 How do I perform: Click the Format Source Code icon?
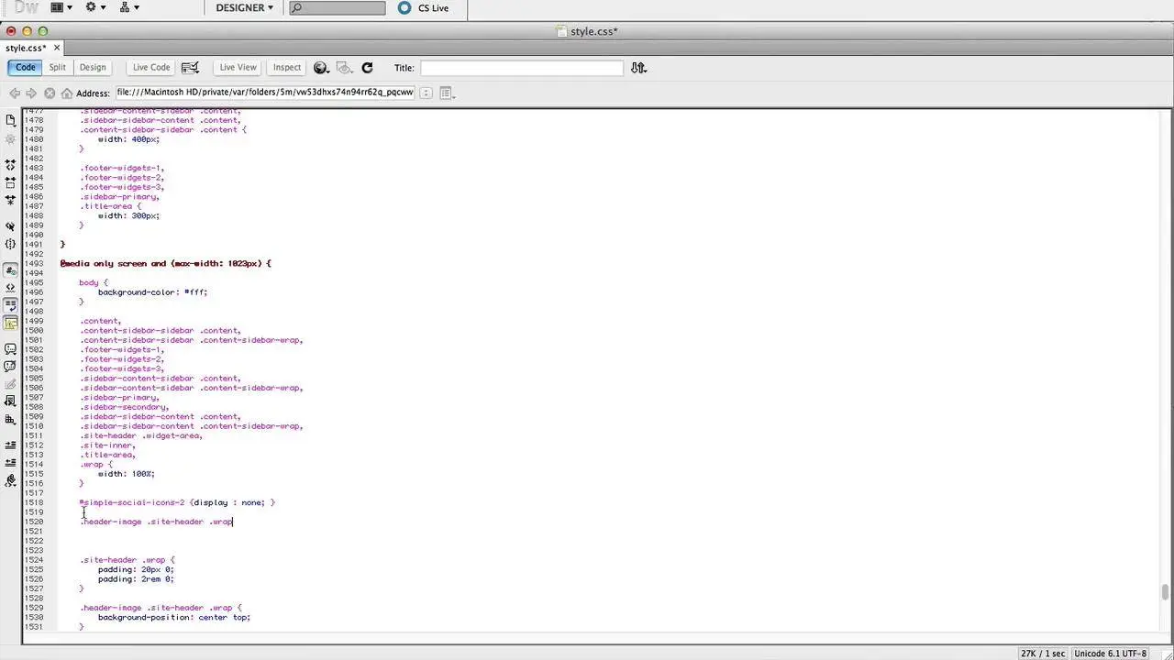[11, 480]
